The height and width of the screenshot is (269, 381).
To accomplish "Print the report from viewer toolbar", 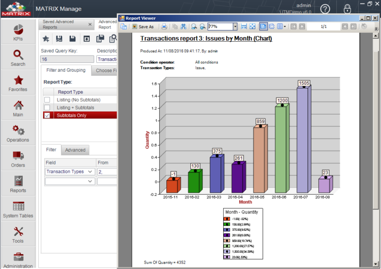I will click(164, 26).
